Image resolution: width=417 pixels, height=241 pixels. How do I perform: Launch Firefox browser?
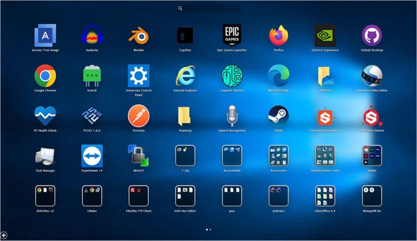click(x=278, y=35)
